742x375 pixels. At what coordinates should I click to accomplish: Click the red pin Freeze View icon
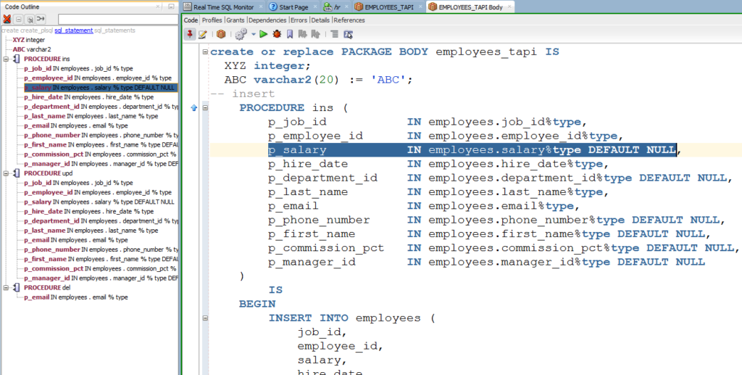[x=190, y=34]
